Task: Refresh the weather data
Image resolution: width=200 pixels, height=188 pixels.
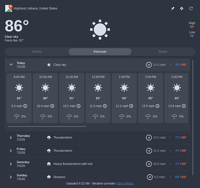Action: point(191,9)
